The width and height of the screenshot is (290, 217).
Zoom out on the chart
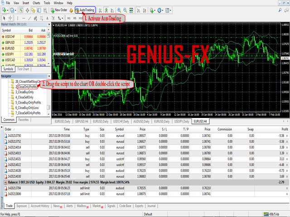125,10
